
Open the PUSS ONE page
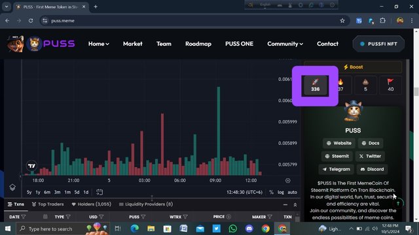click(239, 44)
